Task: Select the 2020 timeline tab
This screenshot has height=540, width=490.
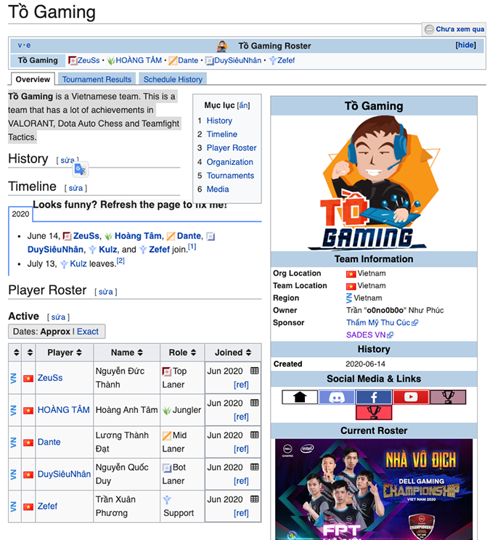Action: [x=20, y=214]
